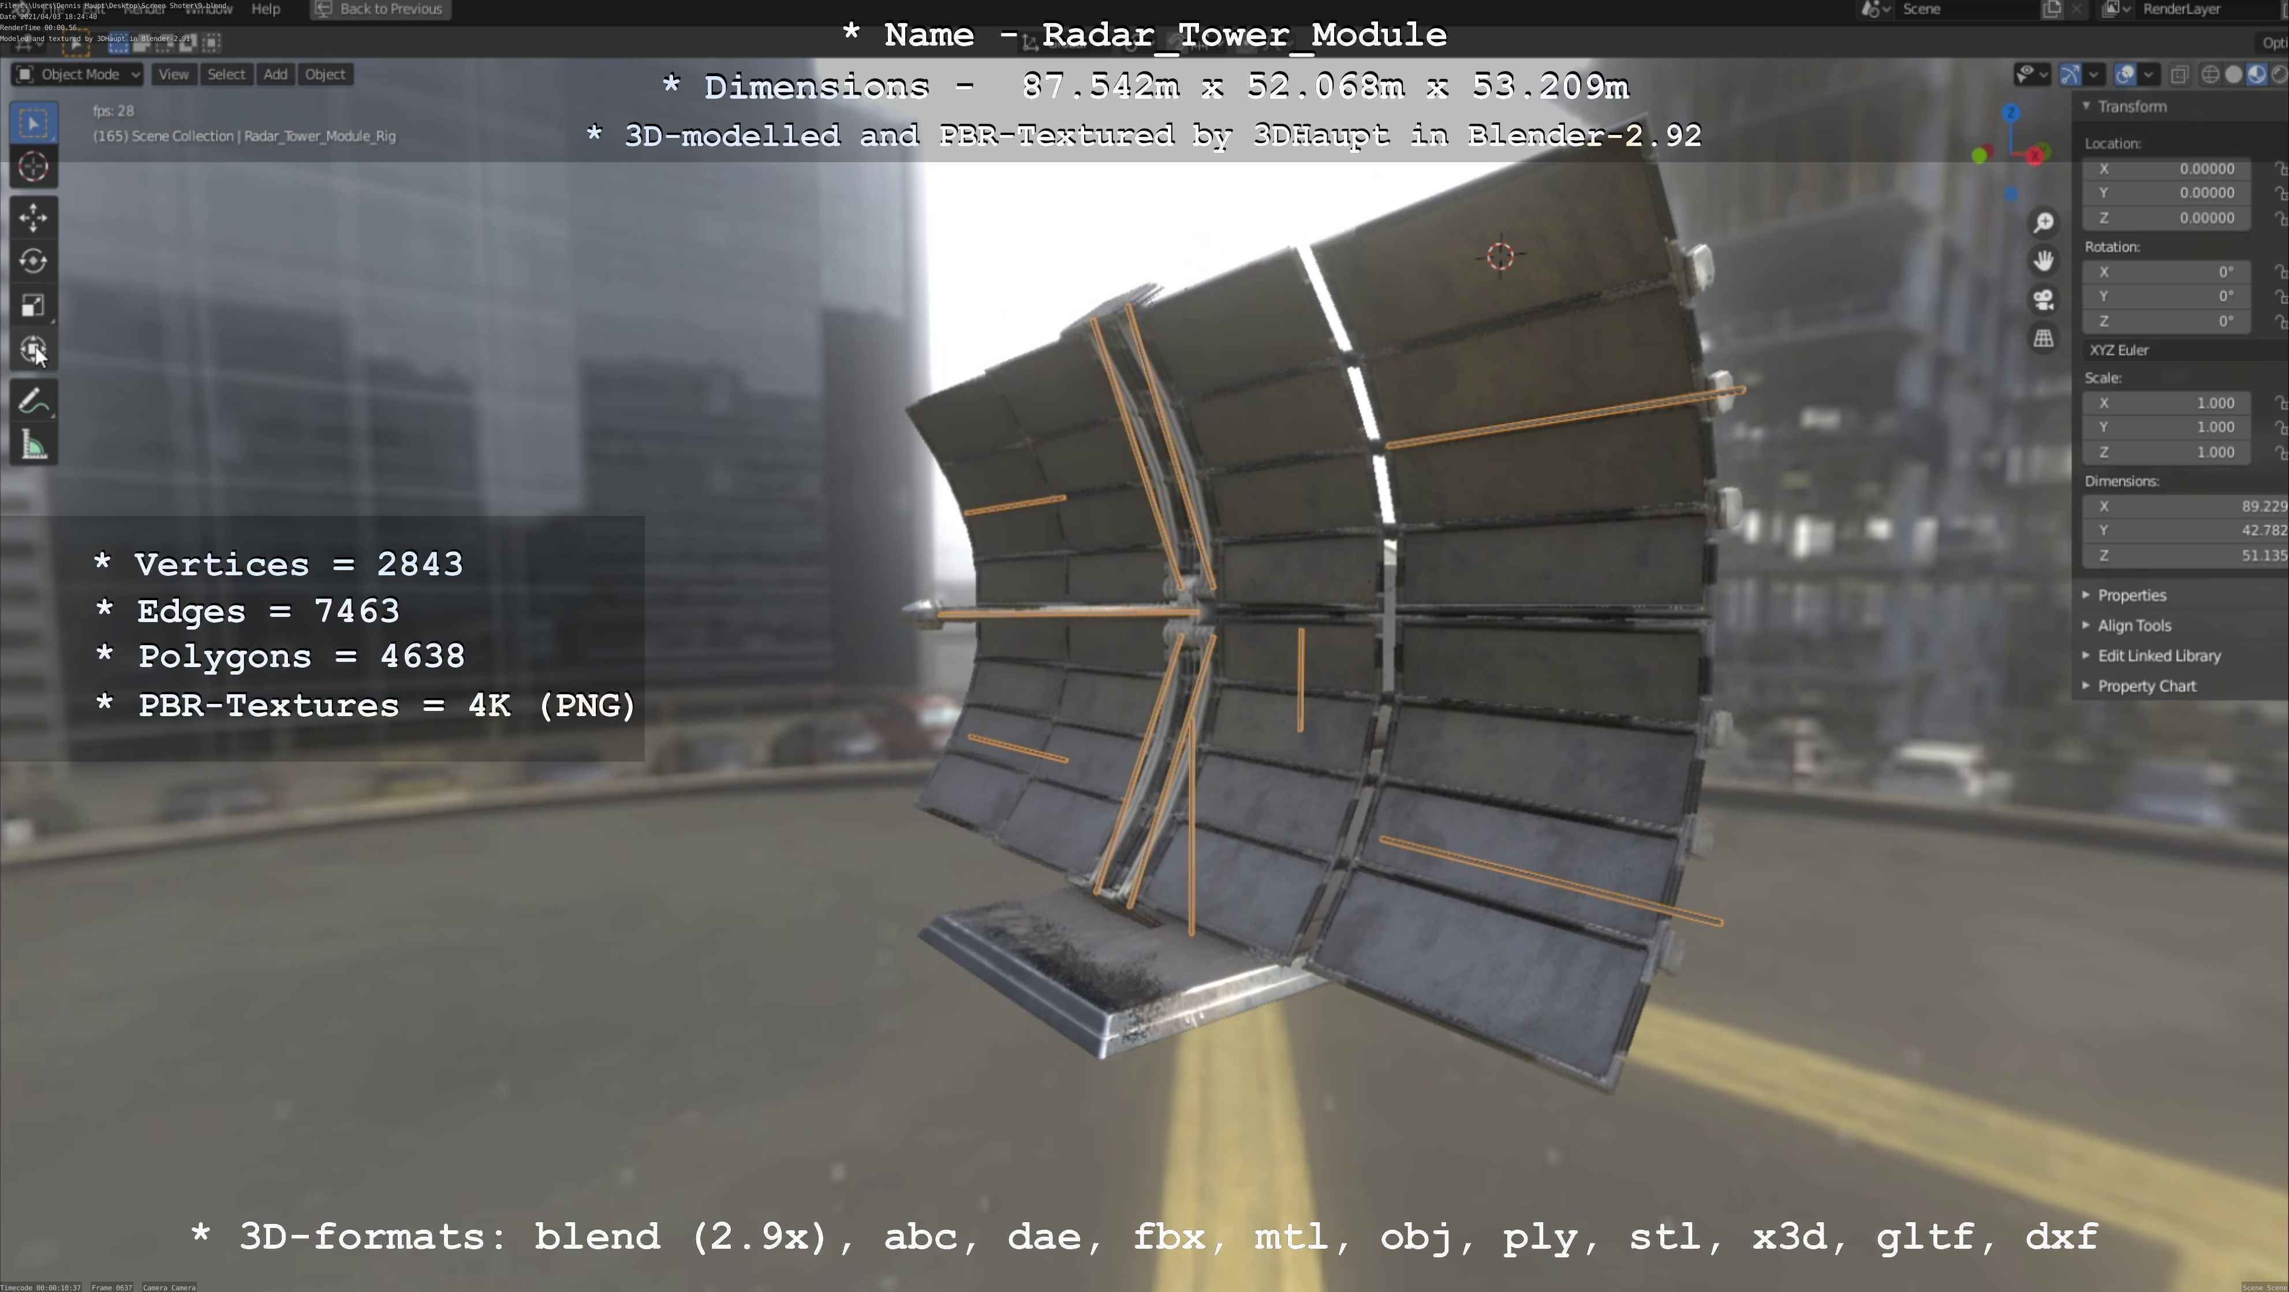Click the Location Z value field
This screenshot has height=1292, width=2289.
point(2167,218)
